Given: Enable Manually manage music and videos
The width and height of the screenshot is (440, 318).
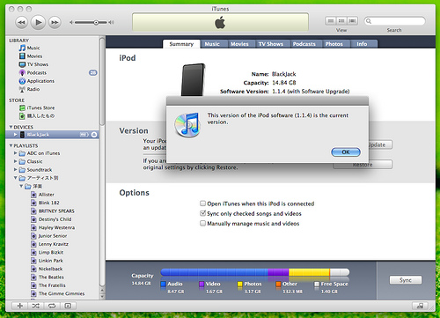Looking at the screenshot, I should (x=202, y=223).
